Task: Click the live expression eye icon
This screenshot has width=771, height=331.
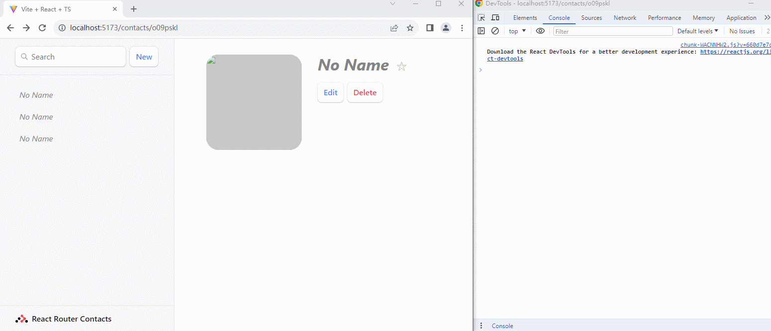Action: point(540,31)
